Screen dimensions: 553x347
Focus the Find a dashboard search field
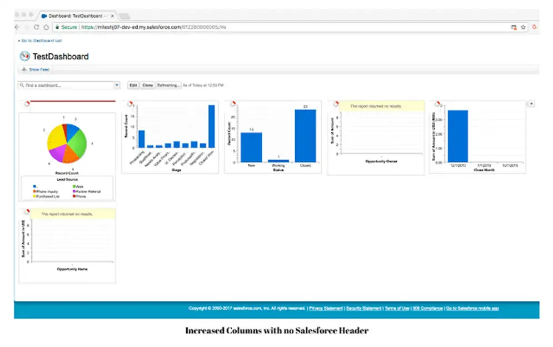click(66, 85)
